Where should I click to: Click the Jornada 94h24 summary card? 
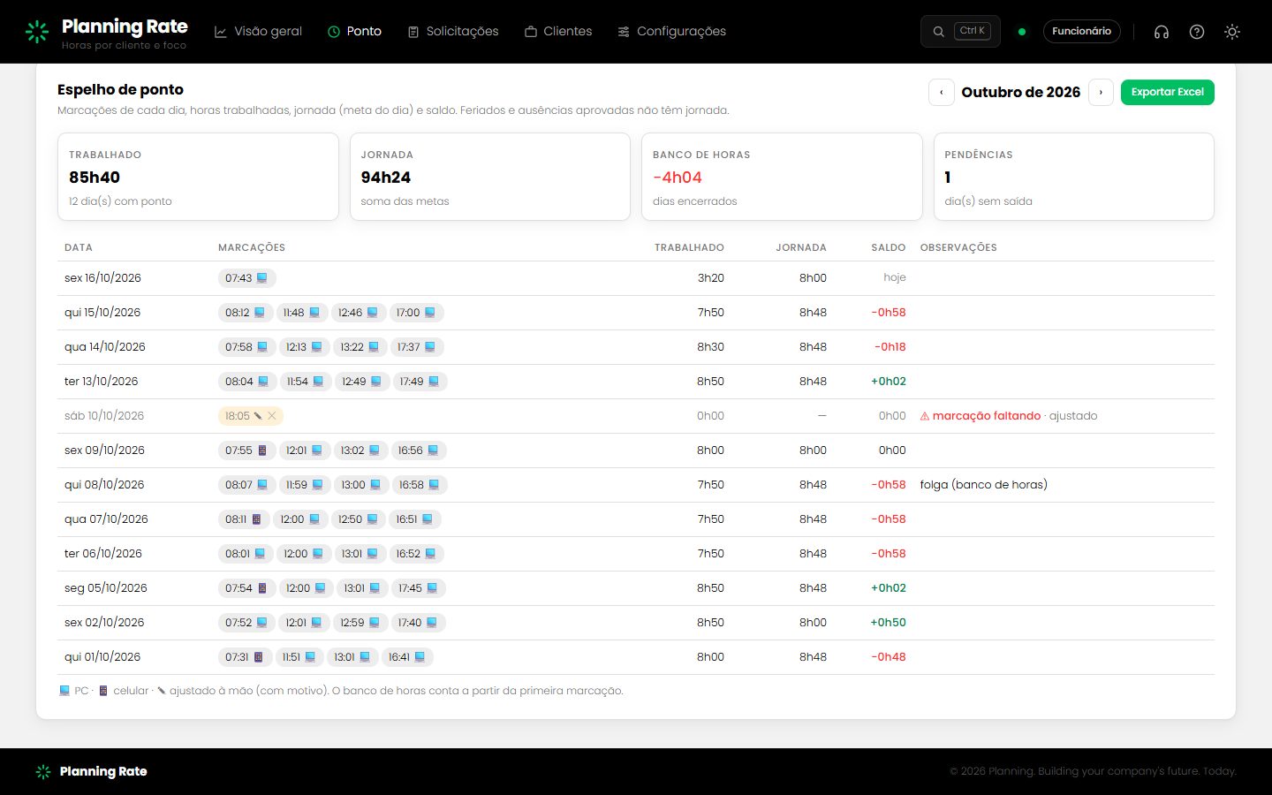pyautogui.click(x=490, y=177)
